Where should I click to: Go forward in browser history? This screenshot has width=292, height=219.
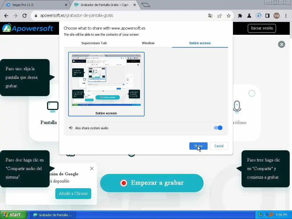15,16
